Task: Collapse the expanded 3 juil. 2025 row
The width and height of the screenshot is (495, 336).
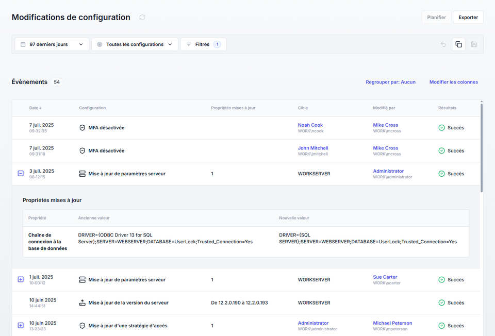Action: [20, 174]
